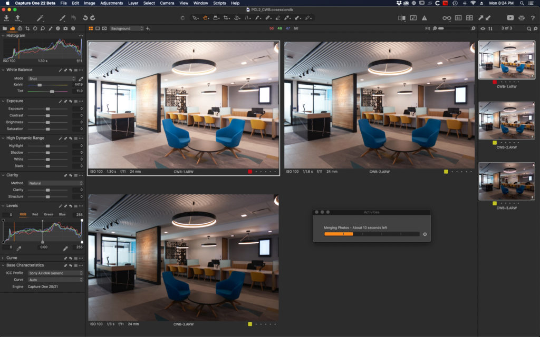Expand the Curve panel
Screen dimensions: 540x337
3,258
